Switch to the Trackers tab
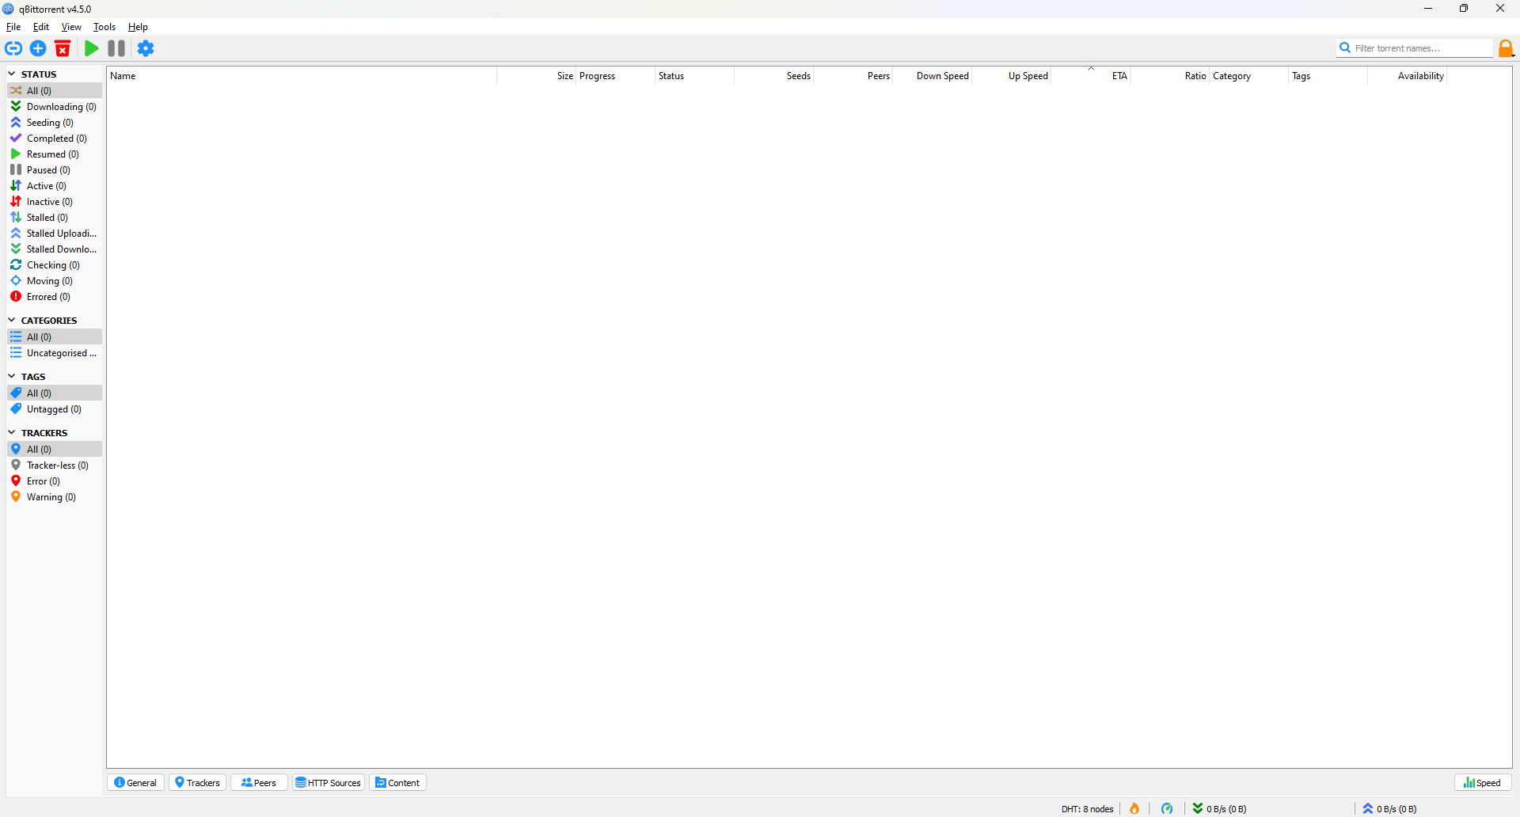The width and height of the screenshot is (1520, 817). pos(198,782)
